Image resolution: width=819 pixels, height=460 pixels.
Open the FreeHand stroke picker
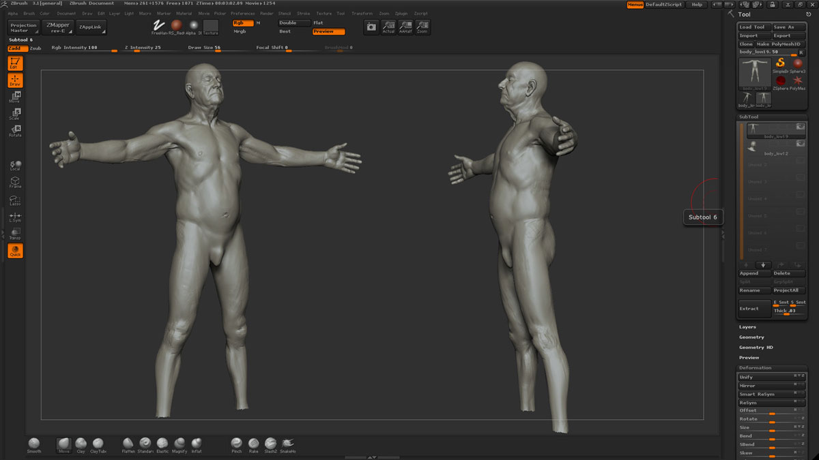pyautogui.click(x=160, y=25)
